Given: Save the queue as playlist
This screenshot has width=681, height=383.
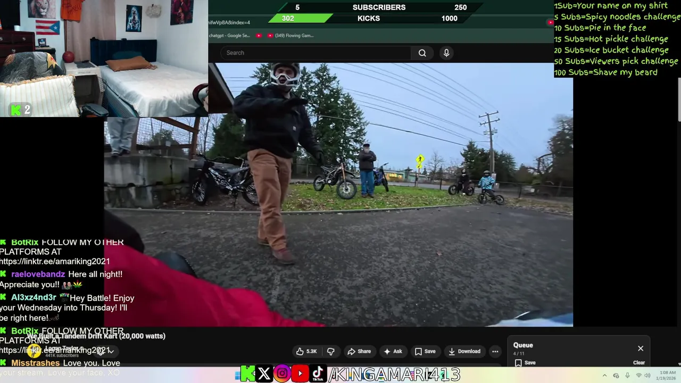Looking at the screenshot, I should [525, 363].
